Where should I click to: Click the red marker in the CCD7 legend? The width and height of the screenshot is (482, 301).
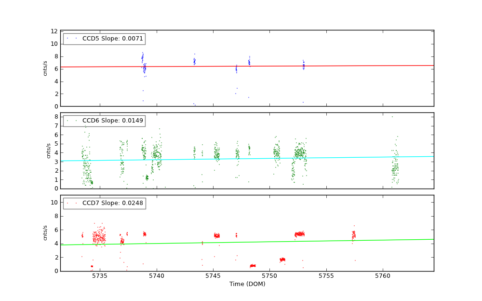(x=67, y=203)
